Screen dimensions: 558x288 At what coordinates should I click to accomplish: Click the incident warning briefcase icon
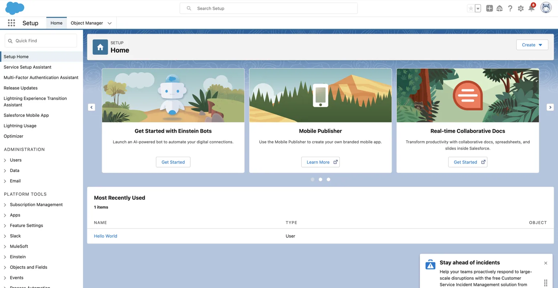[x=430, y=264]
